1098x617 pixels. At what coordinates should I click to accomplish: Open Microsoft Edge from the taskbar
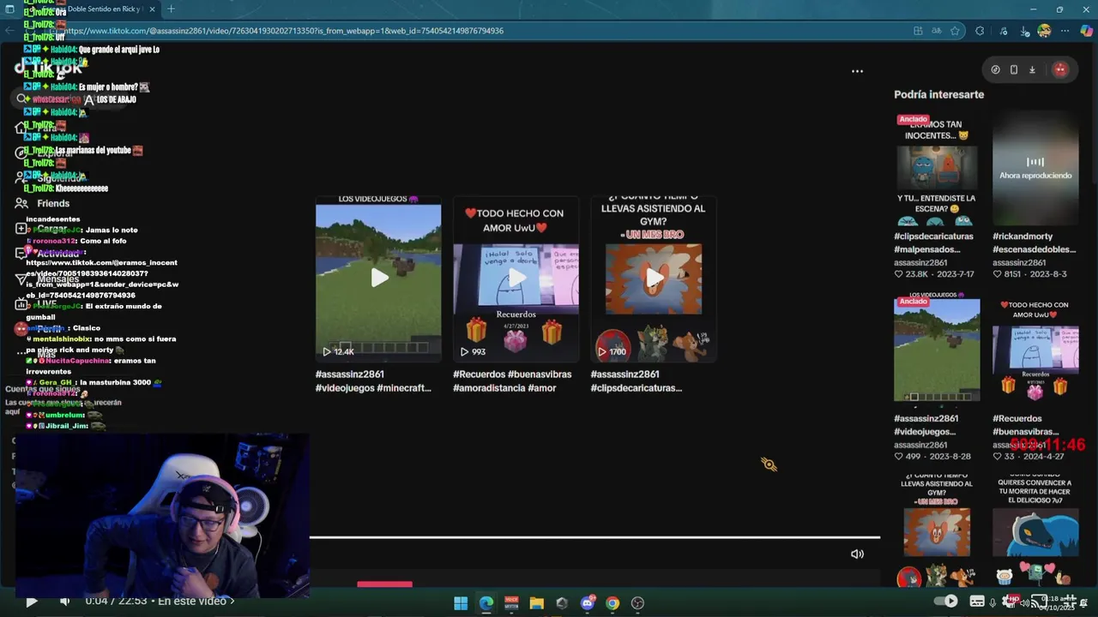click(x=486, y=603)
